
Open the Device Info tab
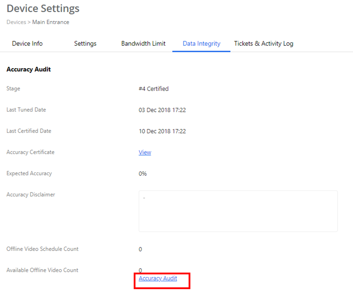point(27,44)
